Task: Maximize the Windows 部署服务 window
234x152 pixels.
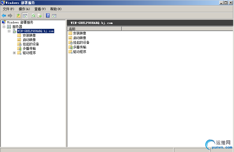Action: tap(226, 2)
